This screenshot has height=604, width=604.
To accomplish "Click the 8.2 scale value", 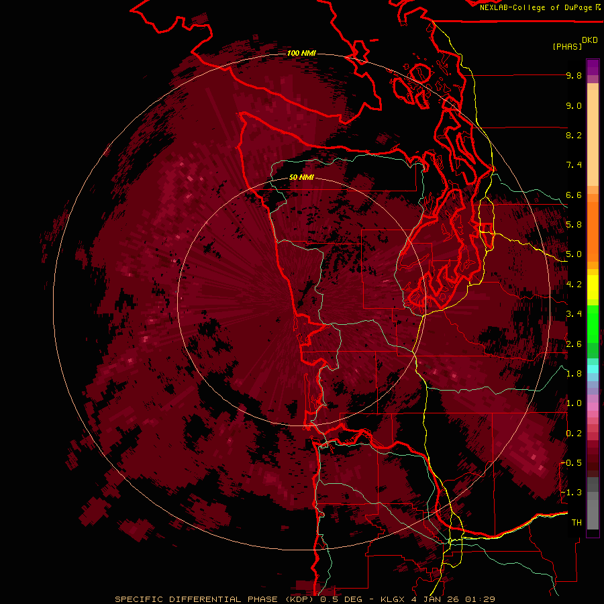I will [x=574, y=135].
